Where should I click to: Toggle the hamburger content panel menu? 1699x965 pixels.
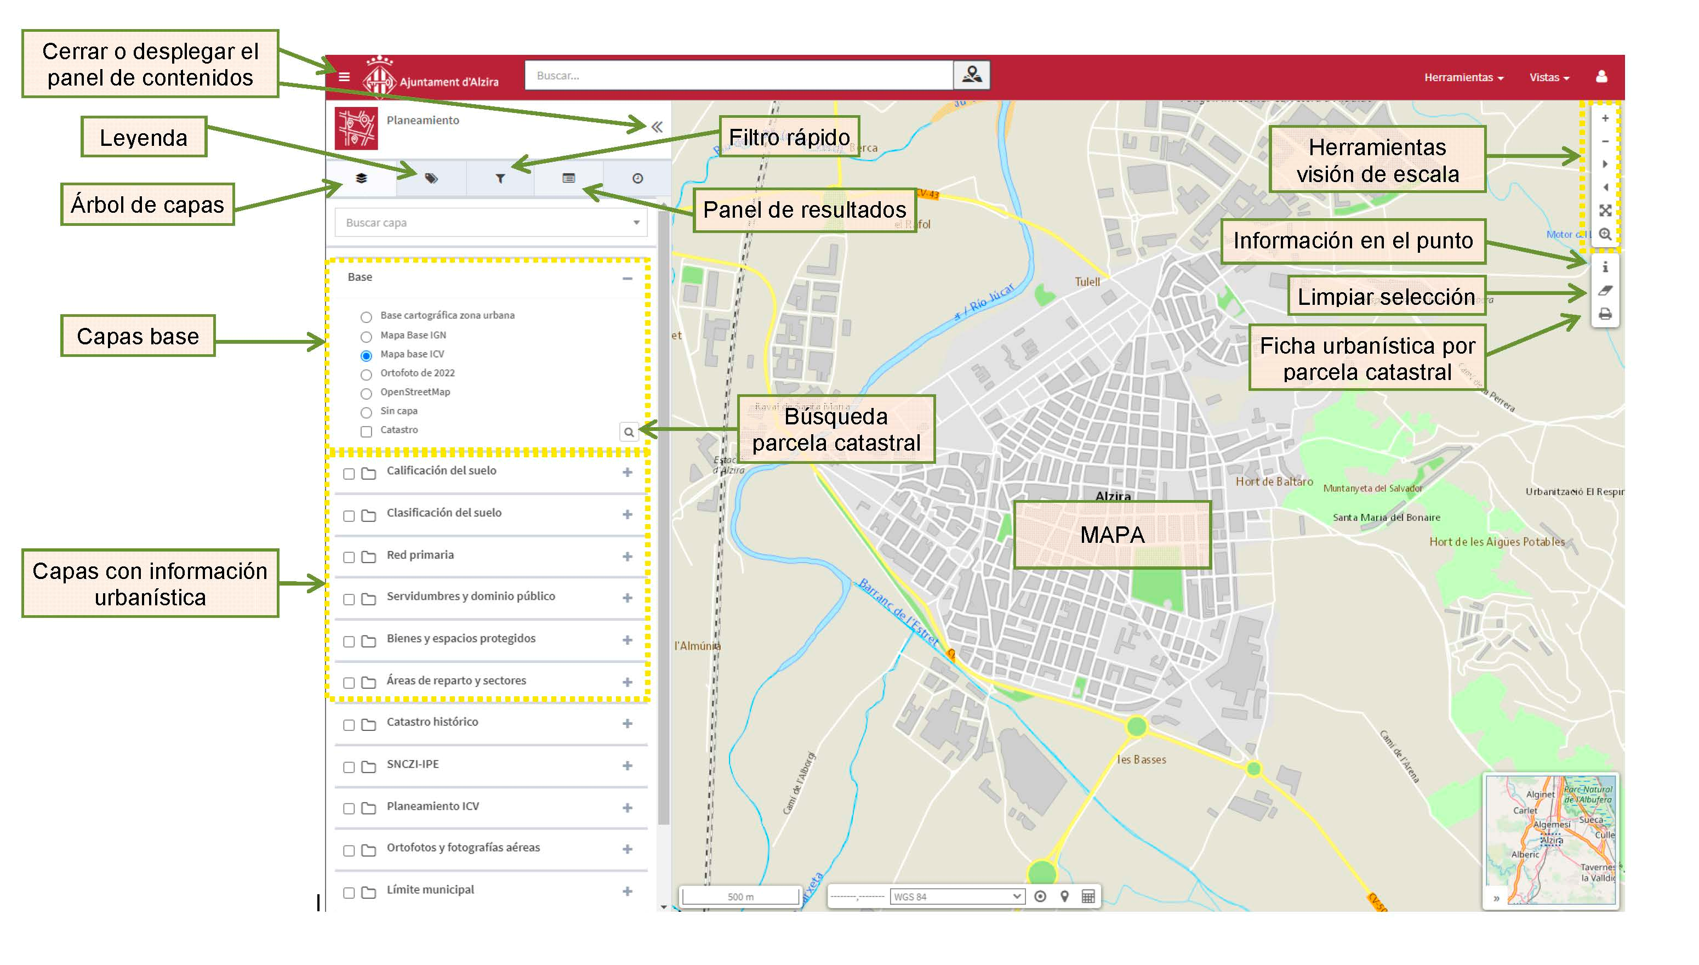point(344,77)
